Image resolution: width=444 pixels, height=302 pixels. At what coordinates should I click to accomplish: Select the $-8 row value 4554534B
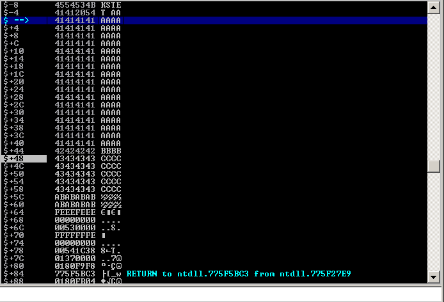click(75, 5)
